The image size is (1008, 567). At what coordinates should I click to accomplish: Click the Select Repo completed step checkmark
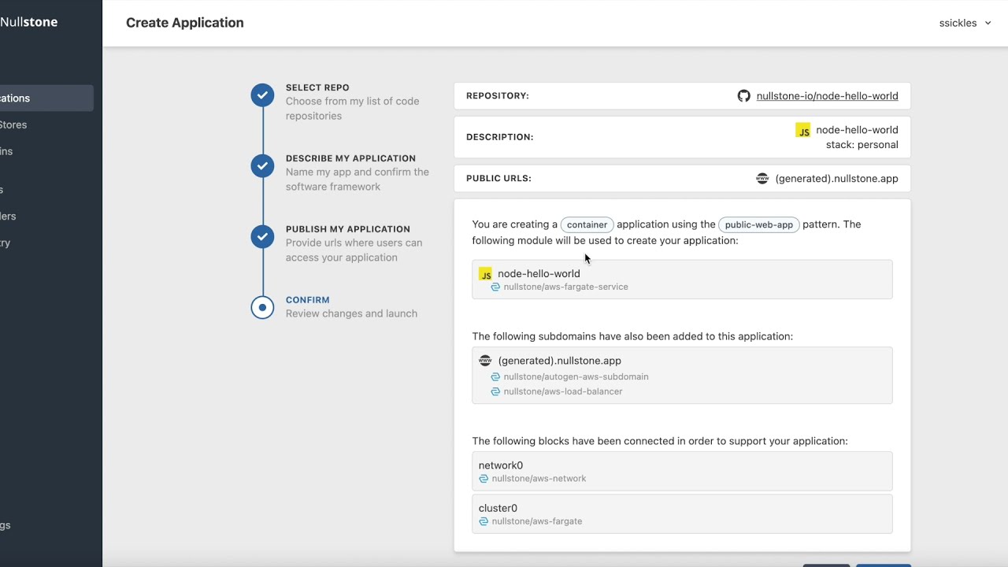pyautogui.click(x=262, y=94)
